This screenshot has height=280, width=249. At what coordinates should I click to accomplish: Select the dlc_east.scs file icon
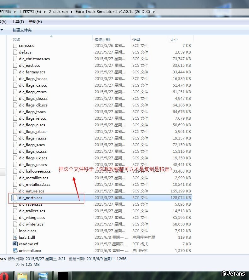(15, 66)
